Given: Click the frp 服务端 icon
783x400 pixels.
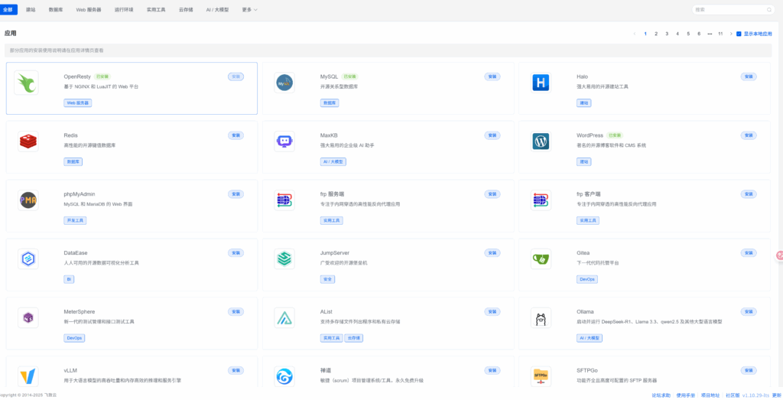Looking at the screenshot, I should pos(284,200).
